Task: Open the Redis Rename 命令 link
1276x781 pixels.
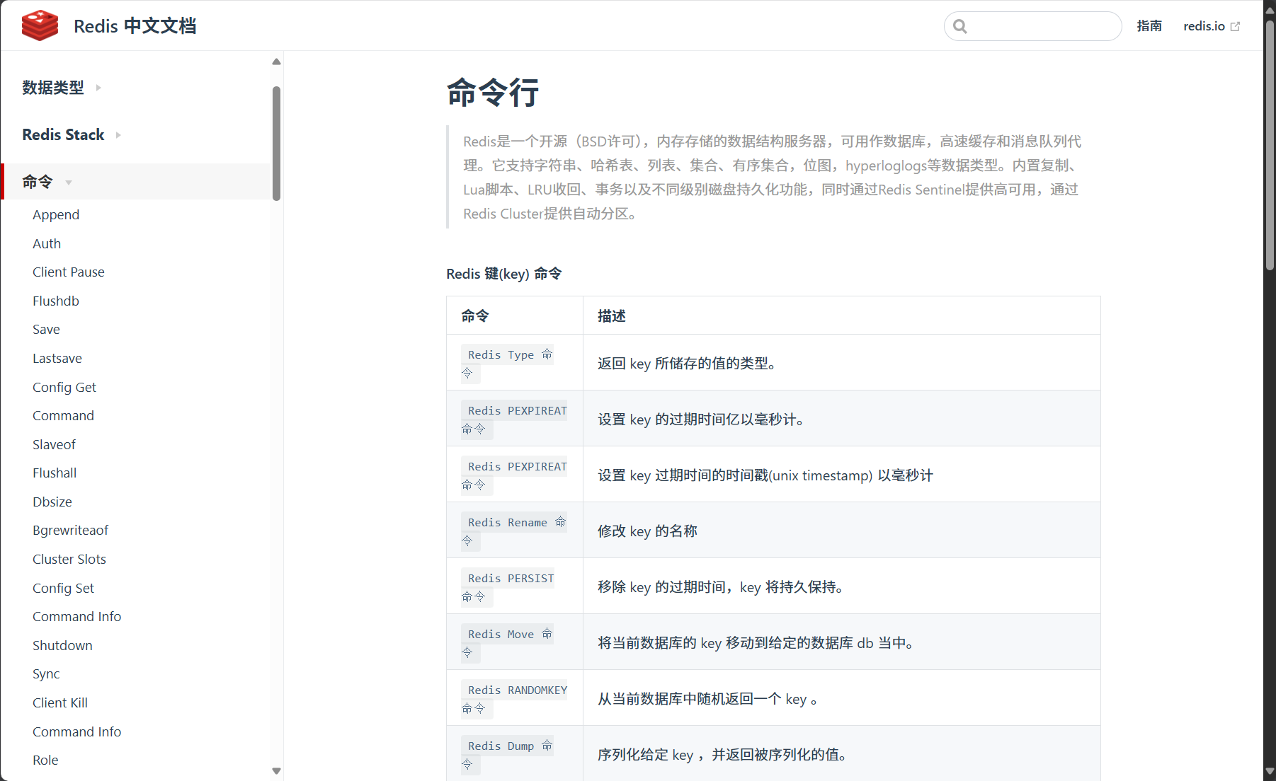Action: (513, 531)
